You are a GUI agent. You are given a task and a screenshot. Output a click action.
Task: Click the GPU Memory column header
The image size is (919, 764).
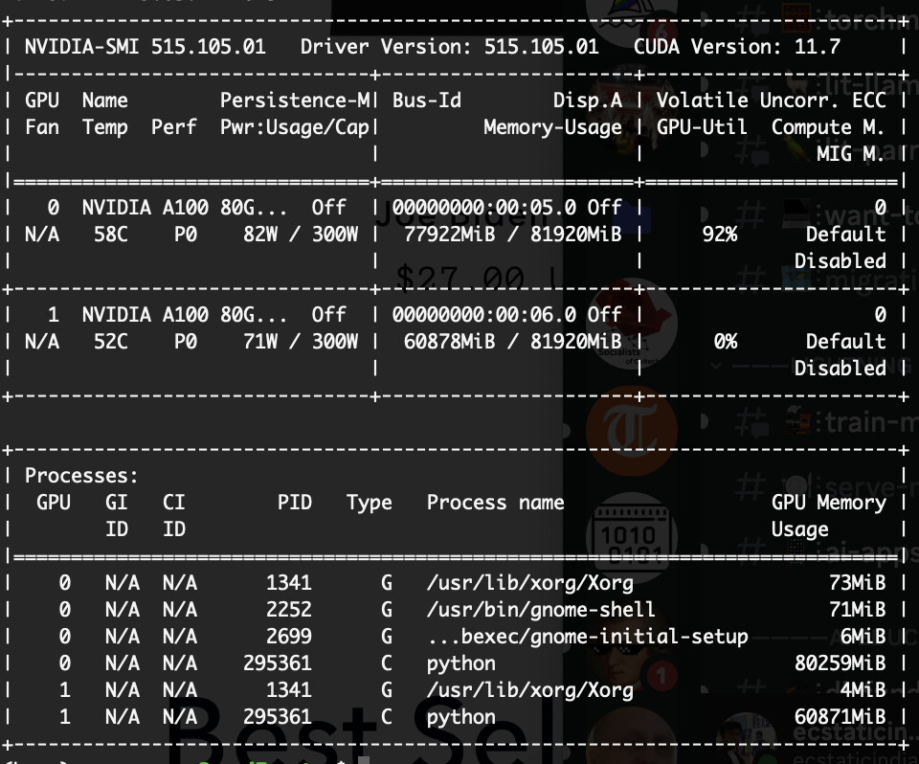(829, 503)
